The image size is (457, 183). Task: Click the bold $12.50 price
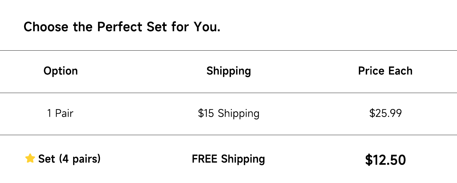(x=385, y=160)
